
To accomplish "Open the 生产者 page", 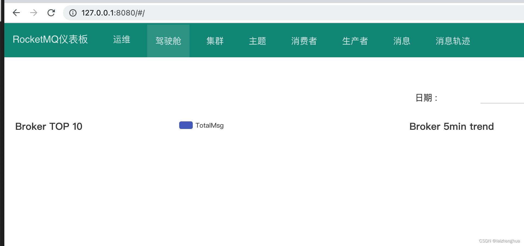I will click(355, 41).
